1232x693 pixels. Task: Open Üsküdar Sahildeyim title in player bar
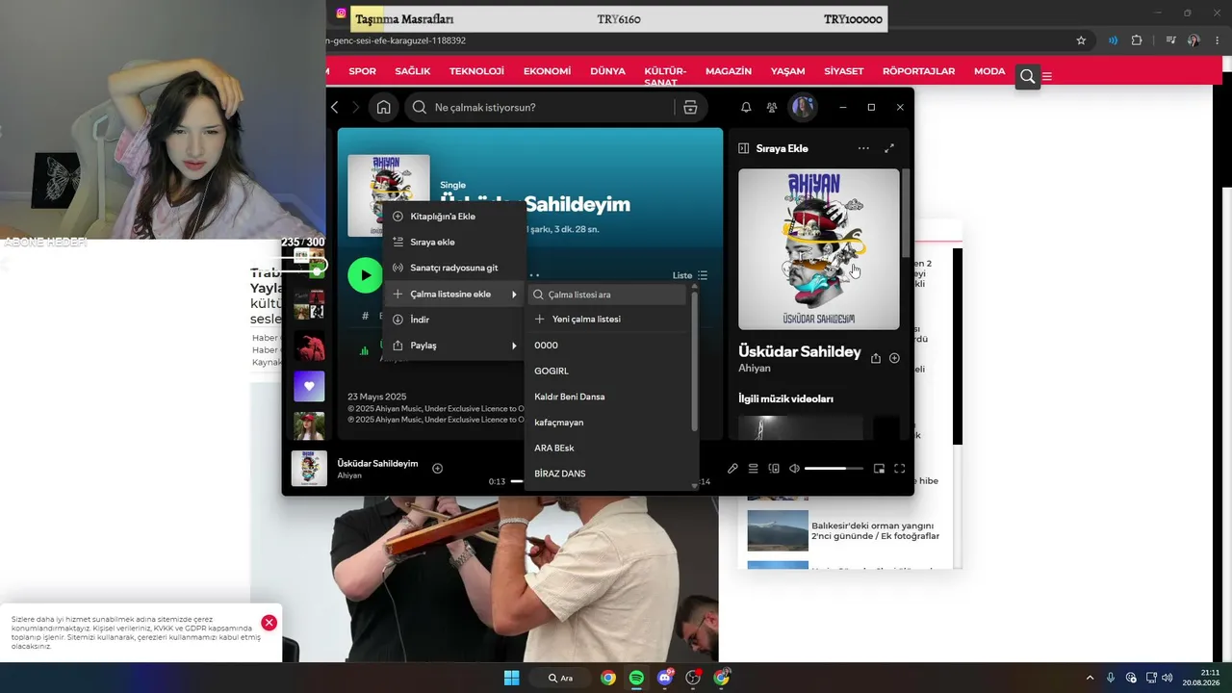377,464
